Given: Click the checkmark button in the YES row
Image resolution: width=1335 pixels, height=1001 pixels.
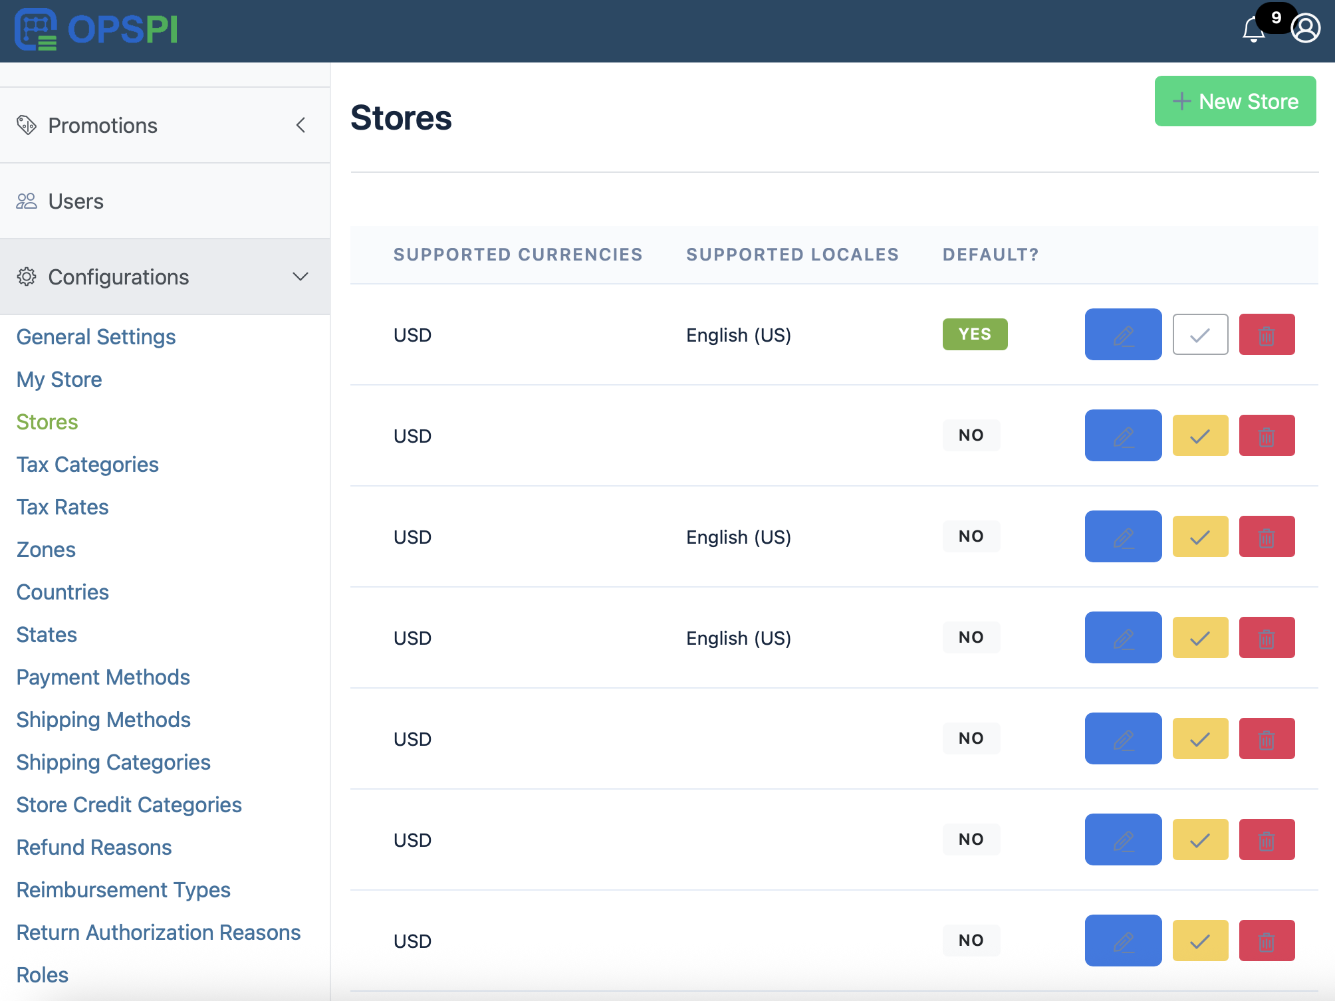Looking at the screenshot, I should point(1200,334).
